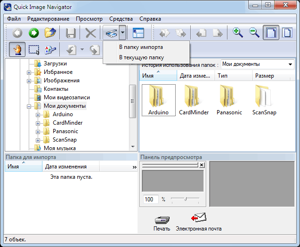Click the flip vertical icon

181,33
